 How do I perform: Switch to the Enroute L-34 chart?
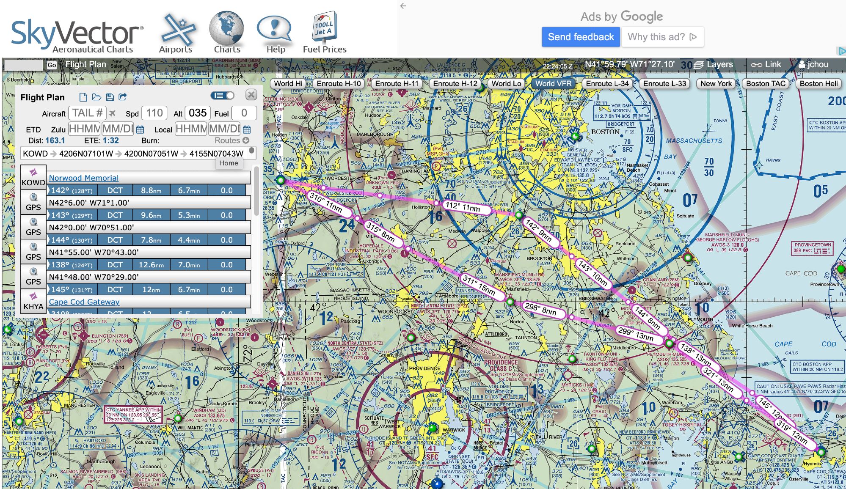point(607,84)
